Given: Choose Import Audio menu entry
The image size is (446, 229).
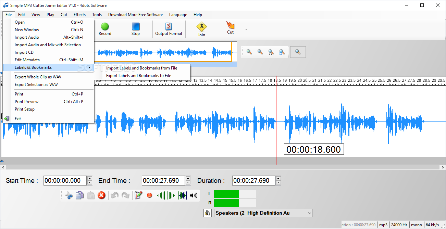Looking at the screenshot, I should pyautogui.click(x=48, y=37).
